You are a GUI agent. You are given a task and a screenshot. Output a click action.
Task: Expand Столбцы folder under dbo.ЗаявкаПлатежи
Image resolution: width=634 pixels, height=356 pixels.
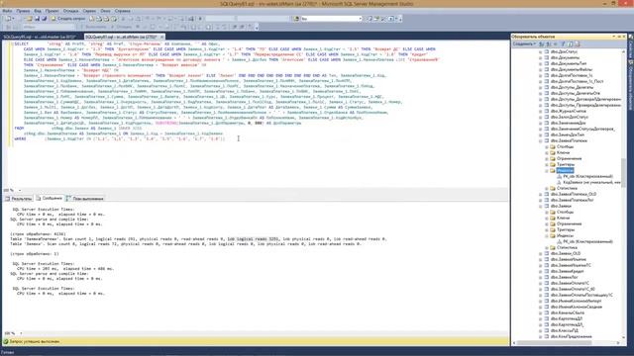click(x=547, y=147)
